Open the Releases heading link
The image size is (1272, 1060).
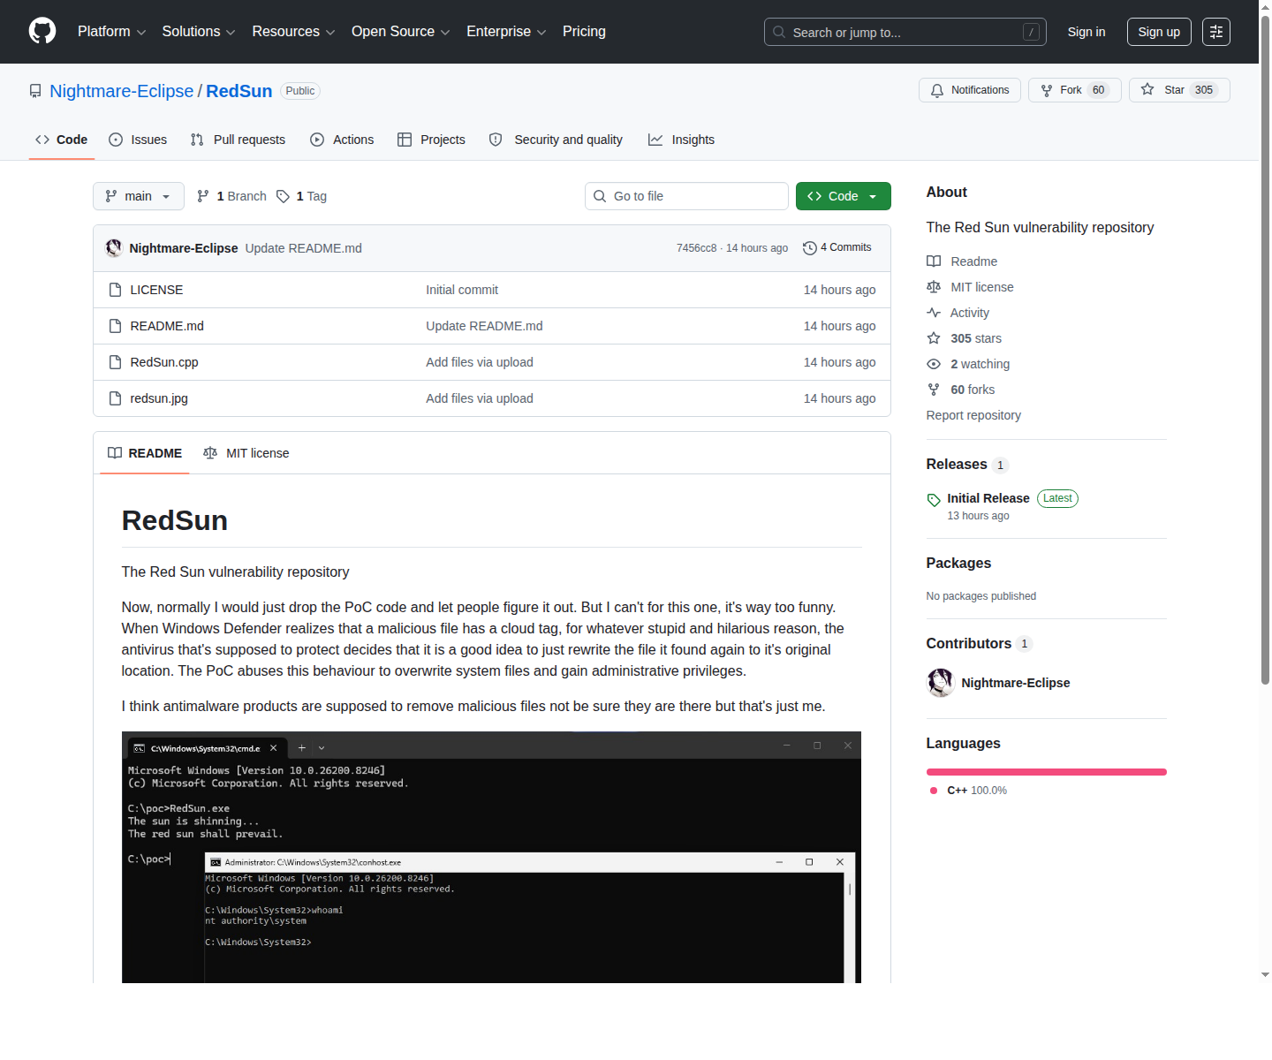(966, 465)
